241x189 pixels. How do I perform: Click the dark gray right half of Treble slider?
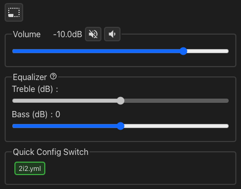pos(177,101)
